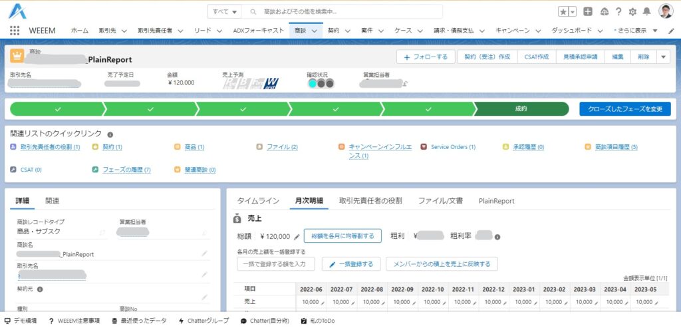This screenshot has width=681, height=328.
Task: Click the 契約（受注）作成 button
Action: [x=487, y=57]
